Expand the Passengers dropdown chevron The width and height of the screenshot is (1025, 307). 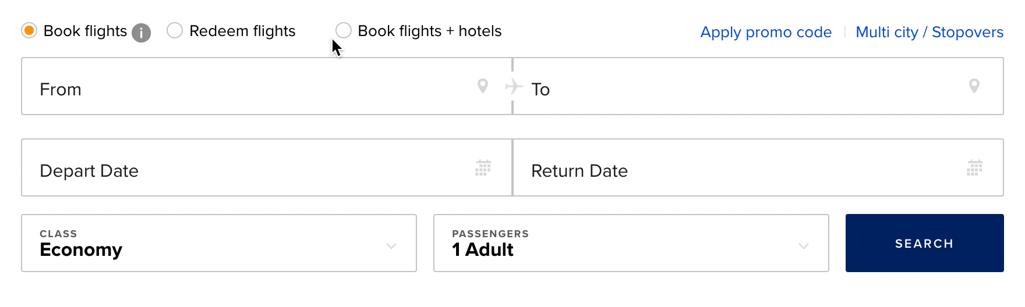pyautogui.click(x=804, y=246)
